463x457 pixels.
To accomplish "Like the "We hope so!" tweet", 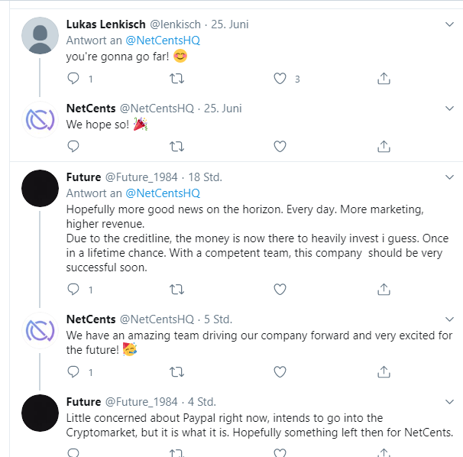I will coord(280,145).
